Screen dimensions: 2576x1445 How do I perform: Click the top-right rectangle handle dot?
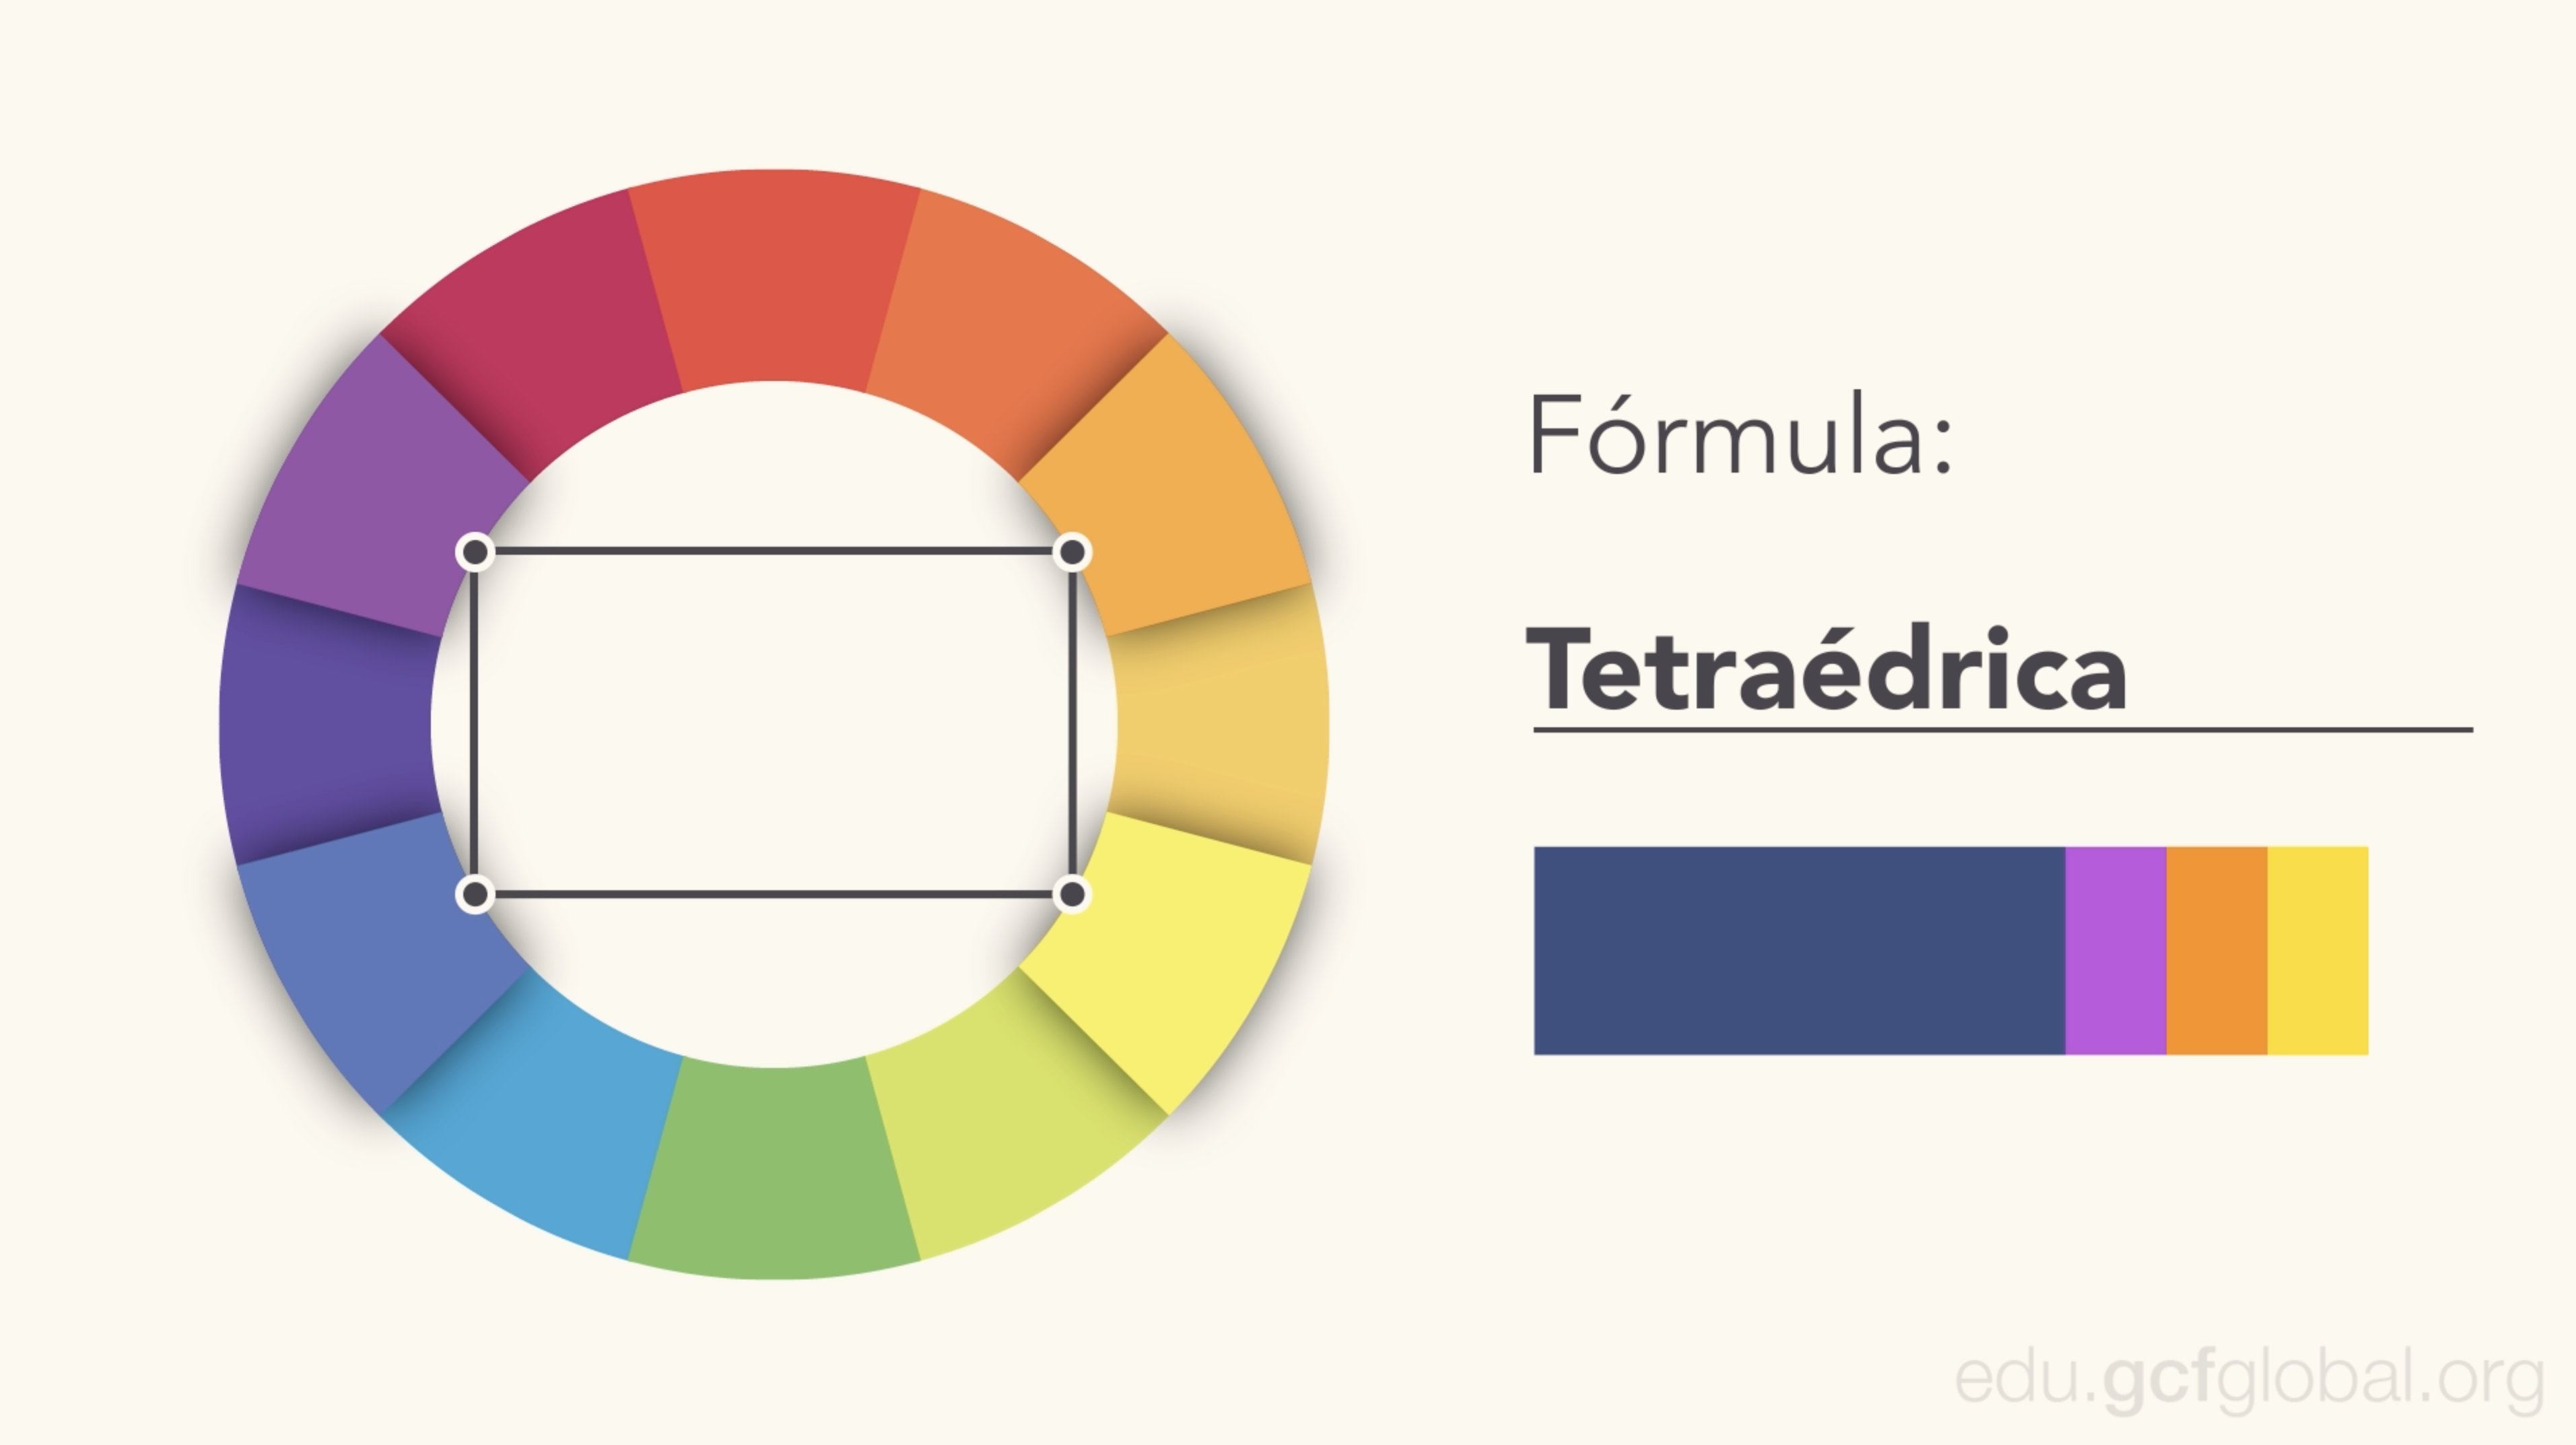pyautogui.click(x=1072, y=552)
